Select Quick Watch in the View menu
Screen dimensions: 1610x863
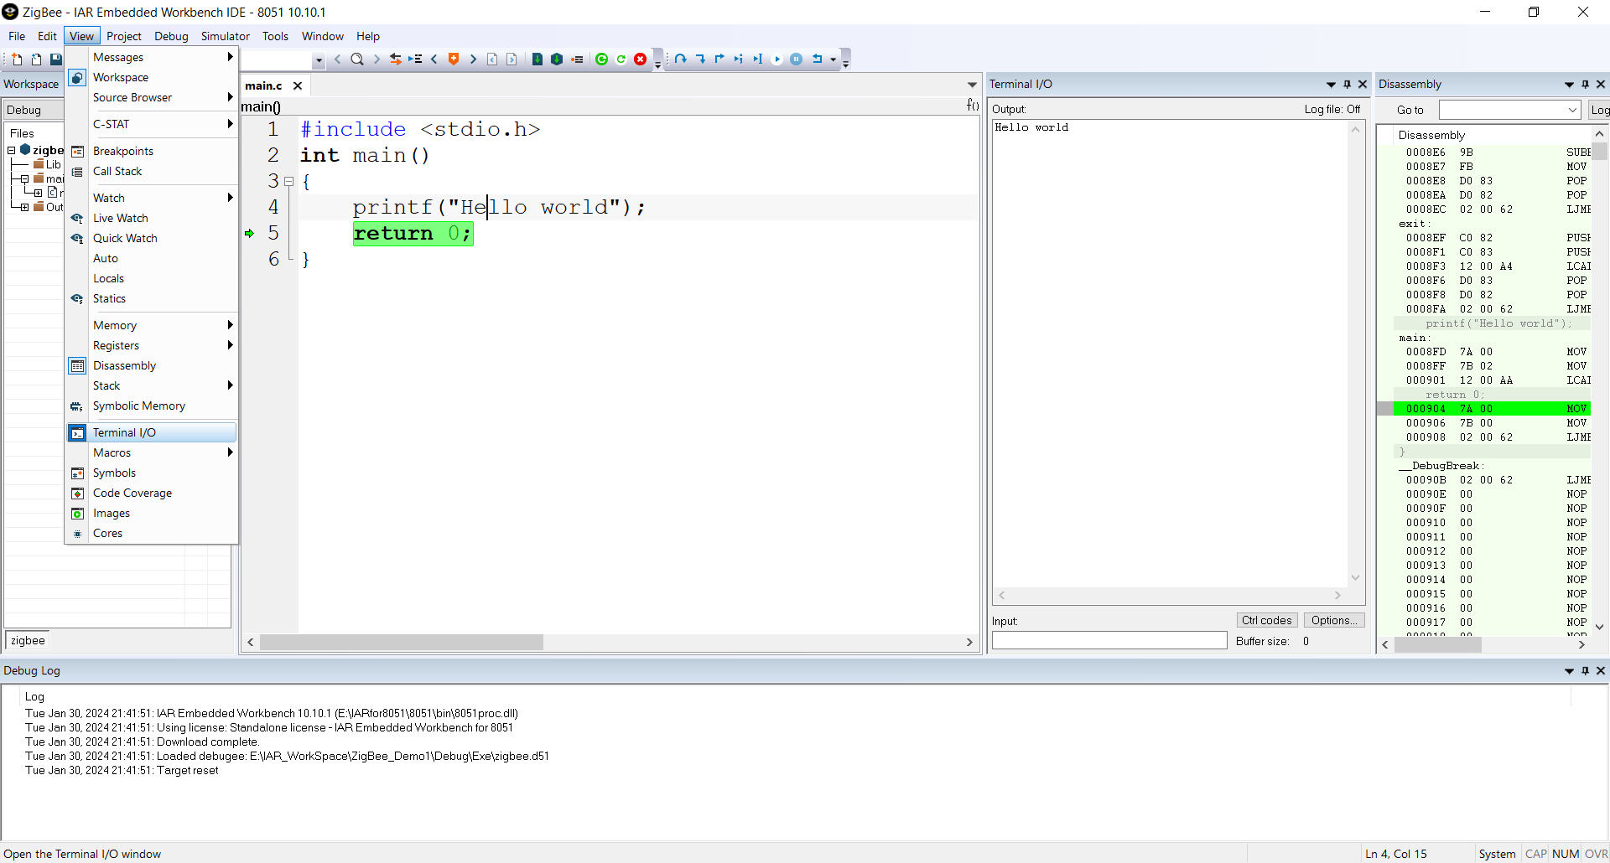152,238
